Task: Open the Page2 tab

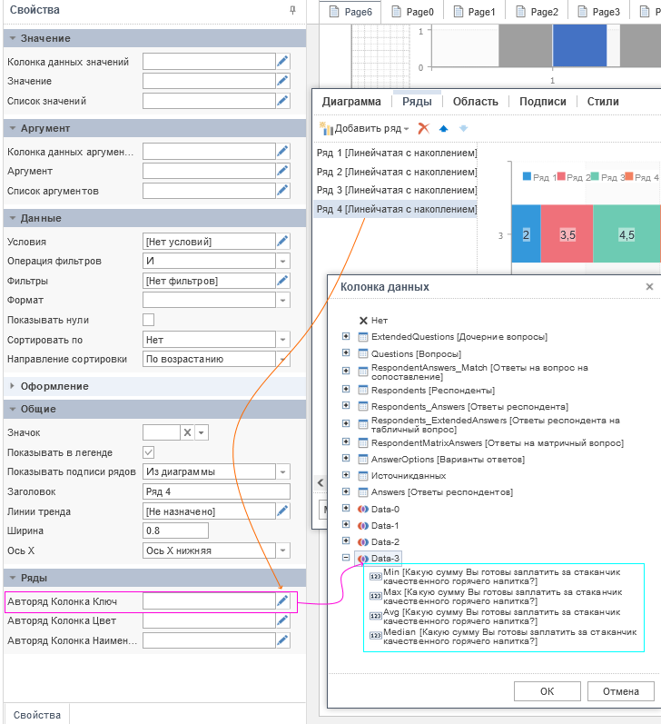Action: 537,12
